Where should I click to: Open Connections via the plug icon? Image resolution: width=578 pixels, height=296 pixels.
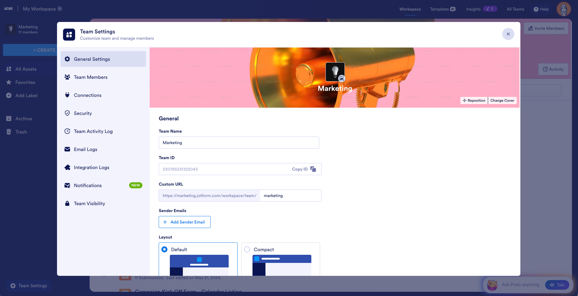point(67,95)
